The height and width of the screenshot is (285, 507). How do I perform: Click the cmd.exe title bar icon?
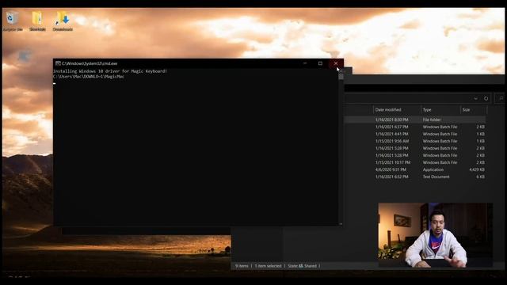58,63
